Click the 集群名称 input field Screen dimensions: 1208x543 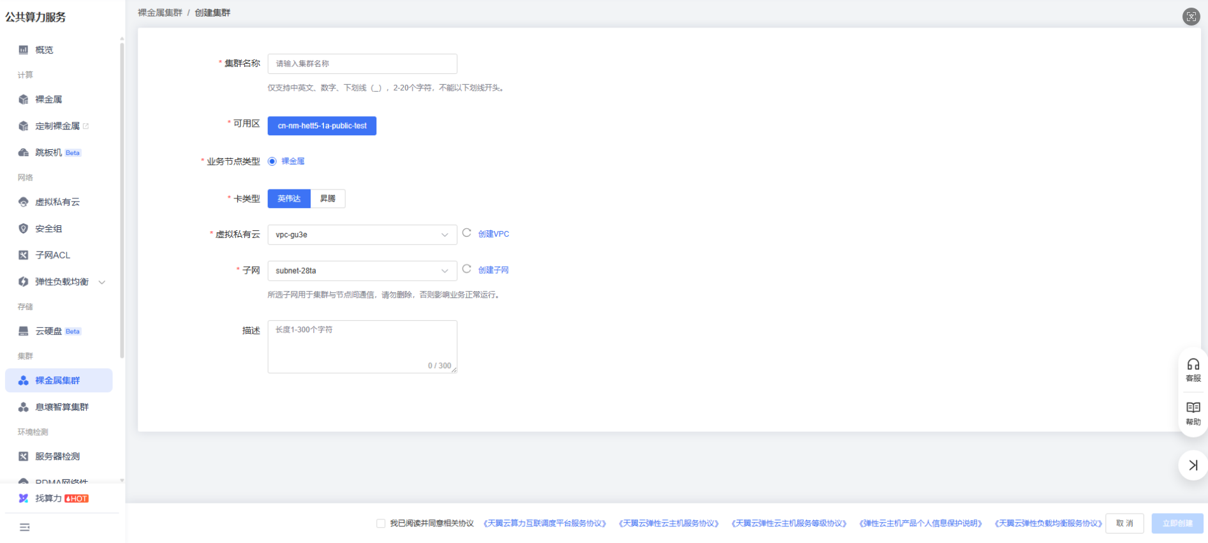pos(362,64)
